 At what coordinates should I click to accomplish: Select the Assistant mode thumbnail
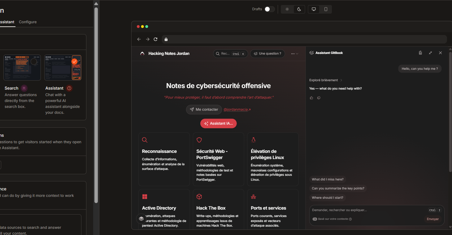(63, 68)
